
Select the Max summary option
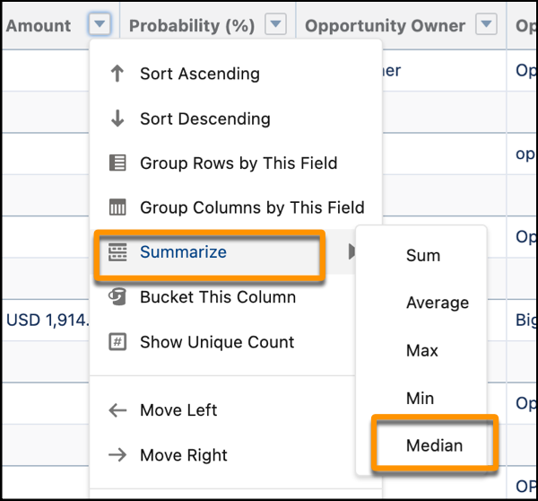point(421,351)
